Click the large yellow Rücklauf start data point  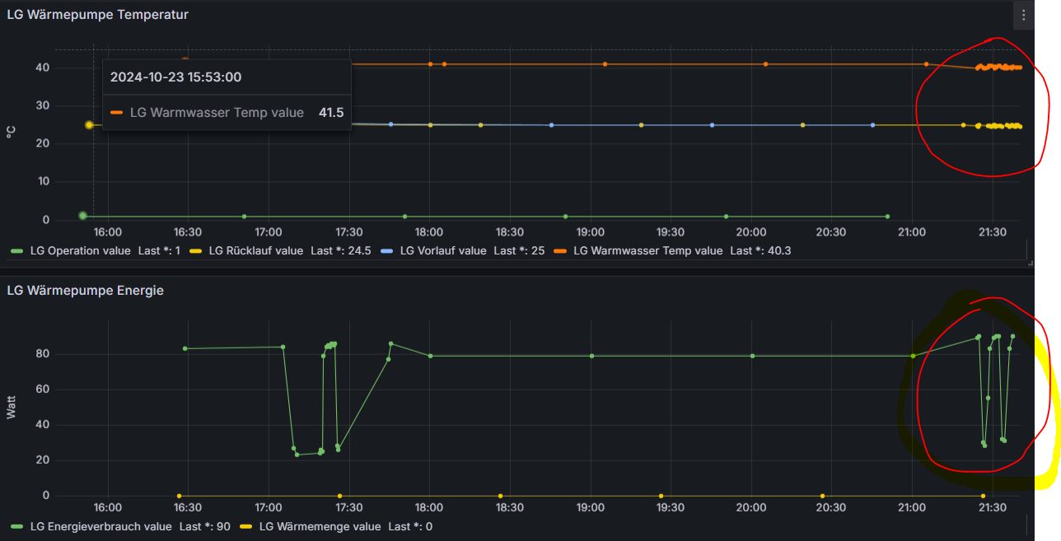tap(89, 125)
